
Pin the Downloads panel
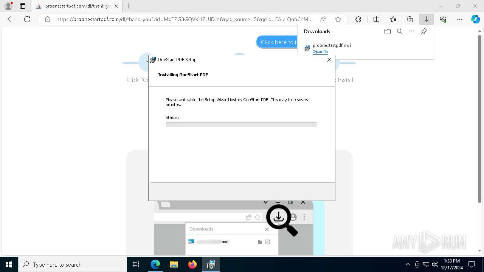tap(424, 31)
